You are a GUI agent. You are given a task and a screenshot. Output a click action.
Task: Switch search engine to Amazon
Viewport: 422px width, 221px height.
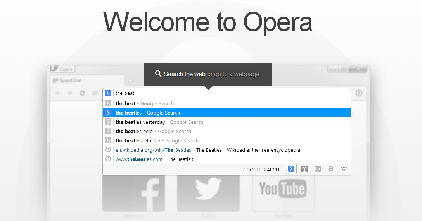(331, 169)
